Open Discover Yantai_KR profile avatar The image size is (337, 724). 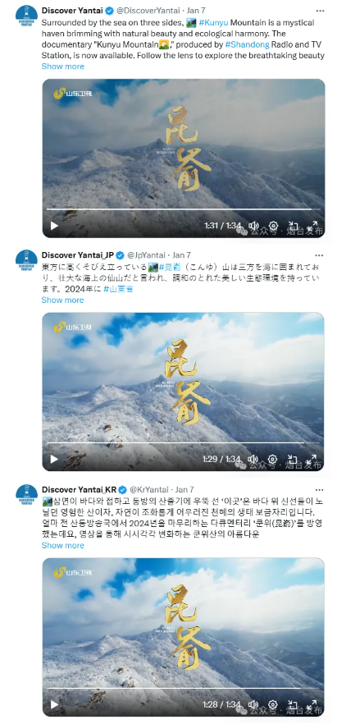[x=26, y=494]
